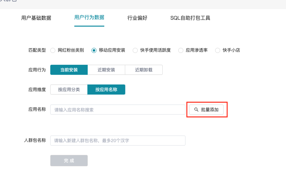Switch app dimension to 按应用分类

[x=69, y=89]
